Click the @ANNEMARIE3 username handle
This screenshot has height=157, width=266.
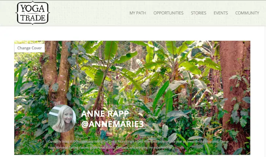[112, 124]
